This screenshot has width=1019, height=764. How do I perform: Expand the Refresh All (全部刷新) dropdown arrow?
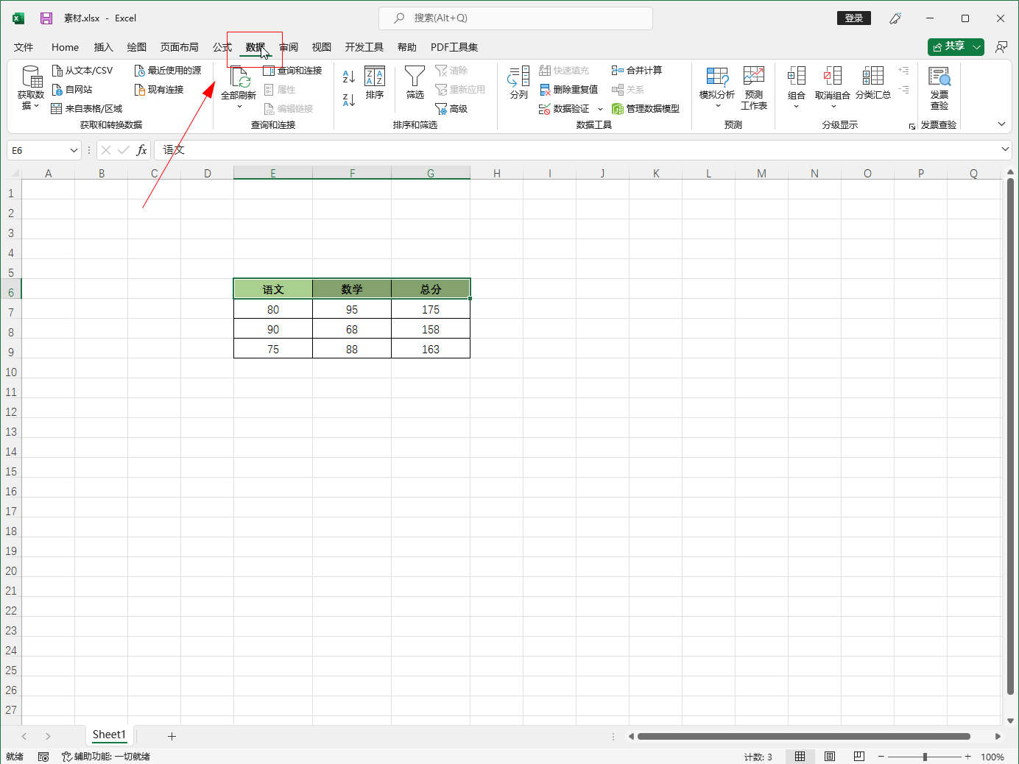[239, 107]
